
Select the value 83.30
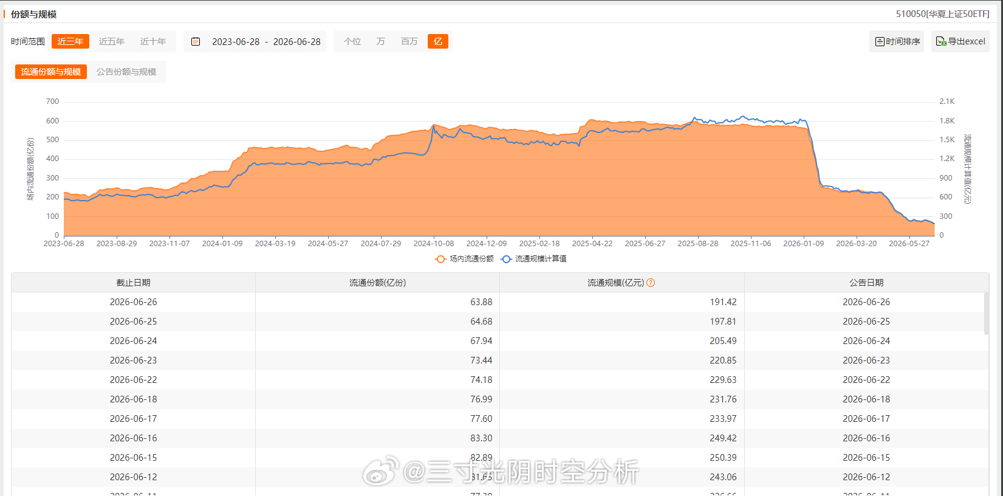pyautogui.click(x=481, y=438)
